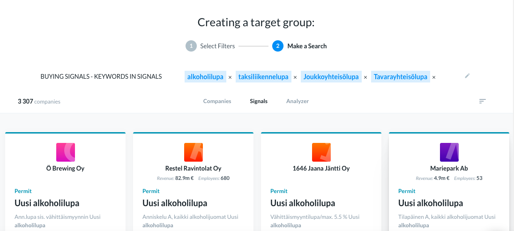
Task: Select the Signals tab
Action: pyautogui.click(x=259, y=101)
